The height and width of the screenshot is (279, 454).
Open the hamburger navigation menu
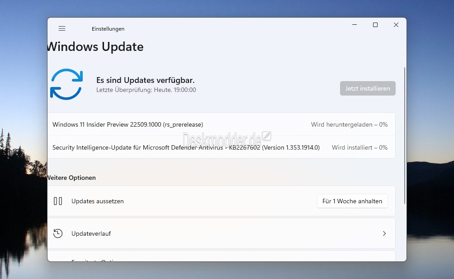[62, 28]
